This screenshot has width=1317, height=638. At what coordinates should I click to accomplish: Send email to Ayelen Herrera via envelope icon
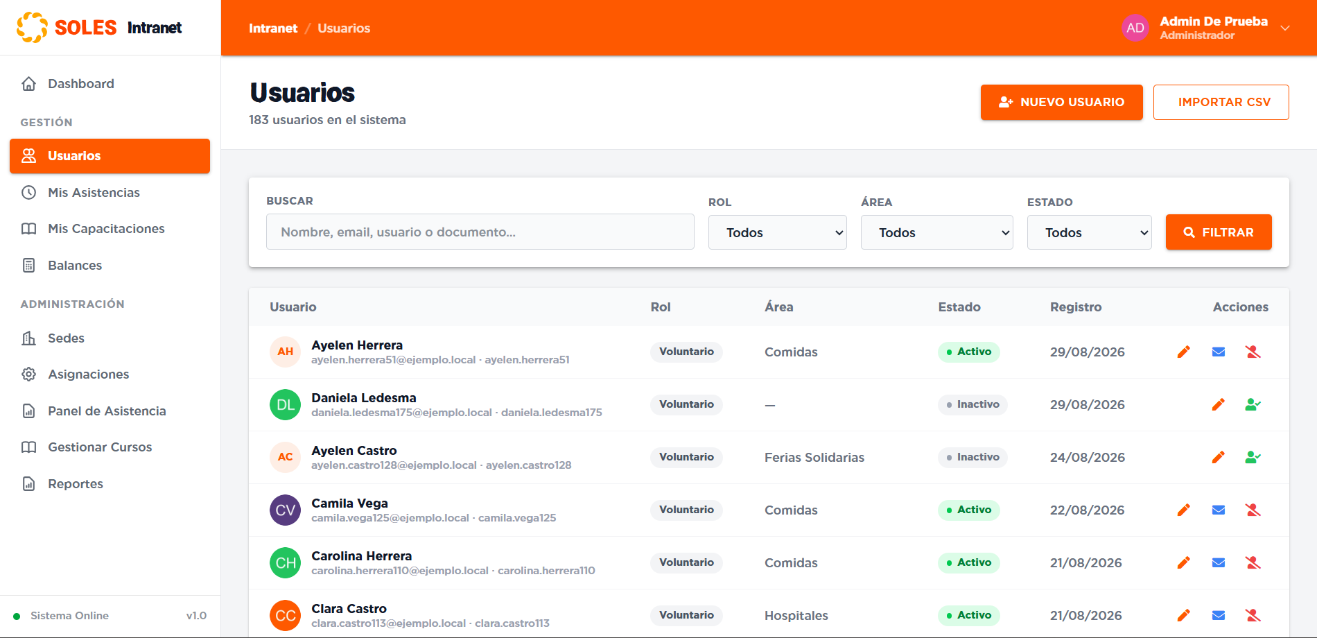tap(1219, 352)
